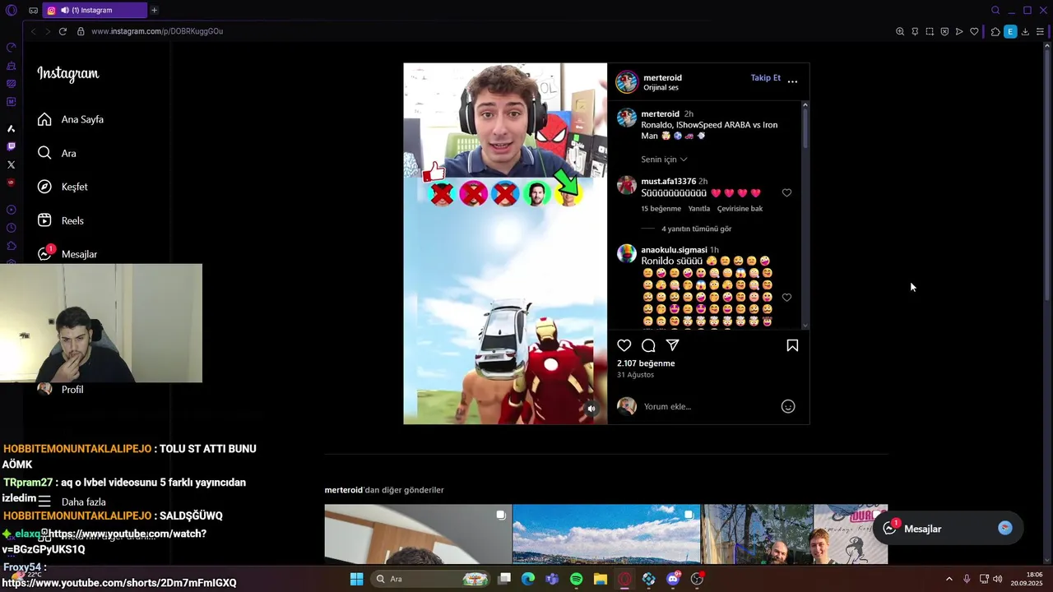This screenshot has width=1053, height=592.
Task: Open downloads toolbar icon
Action: (1025, 31)
